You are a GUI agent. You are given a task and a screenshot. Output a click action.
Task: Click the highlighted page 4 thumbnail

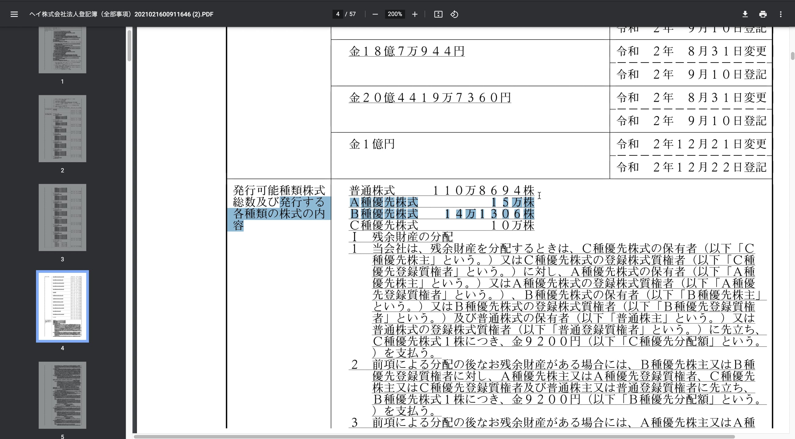(62, 306)
